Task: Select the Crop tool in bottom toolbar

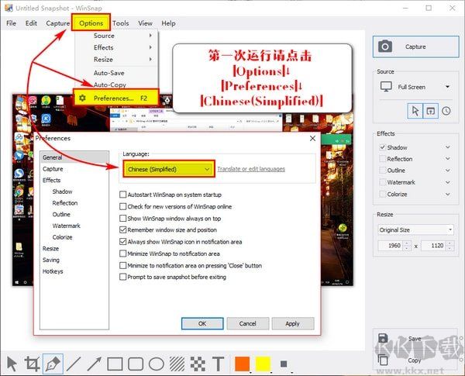Action: pos(32,364)
